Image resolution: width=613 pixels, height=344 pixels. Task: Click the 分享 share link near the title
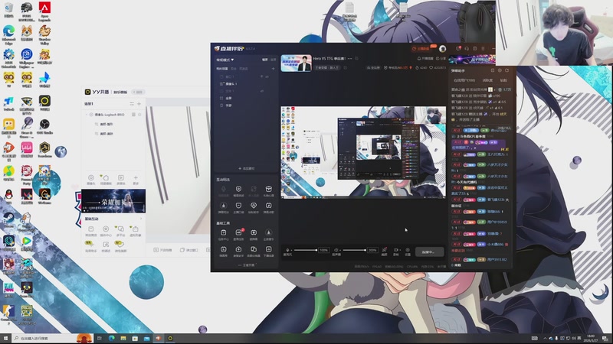click(442, 59)
